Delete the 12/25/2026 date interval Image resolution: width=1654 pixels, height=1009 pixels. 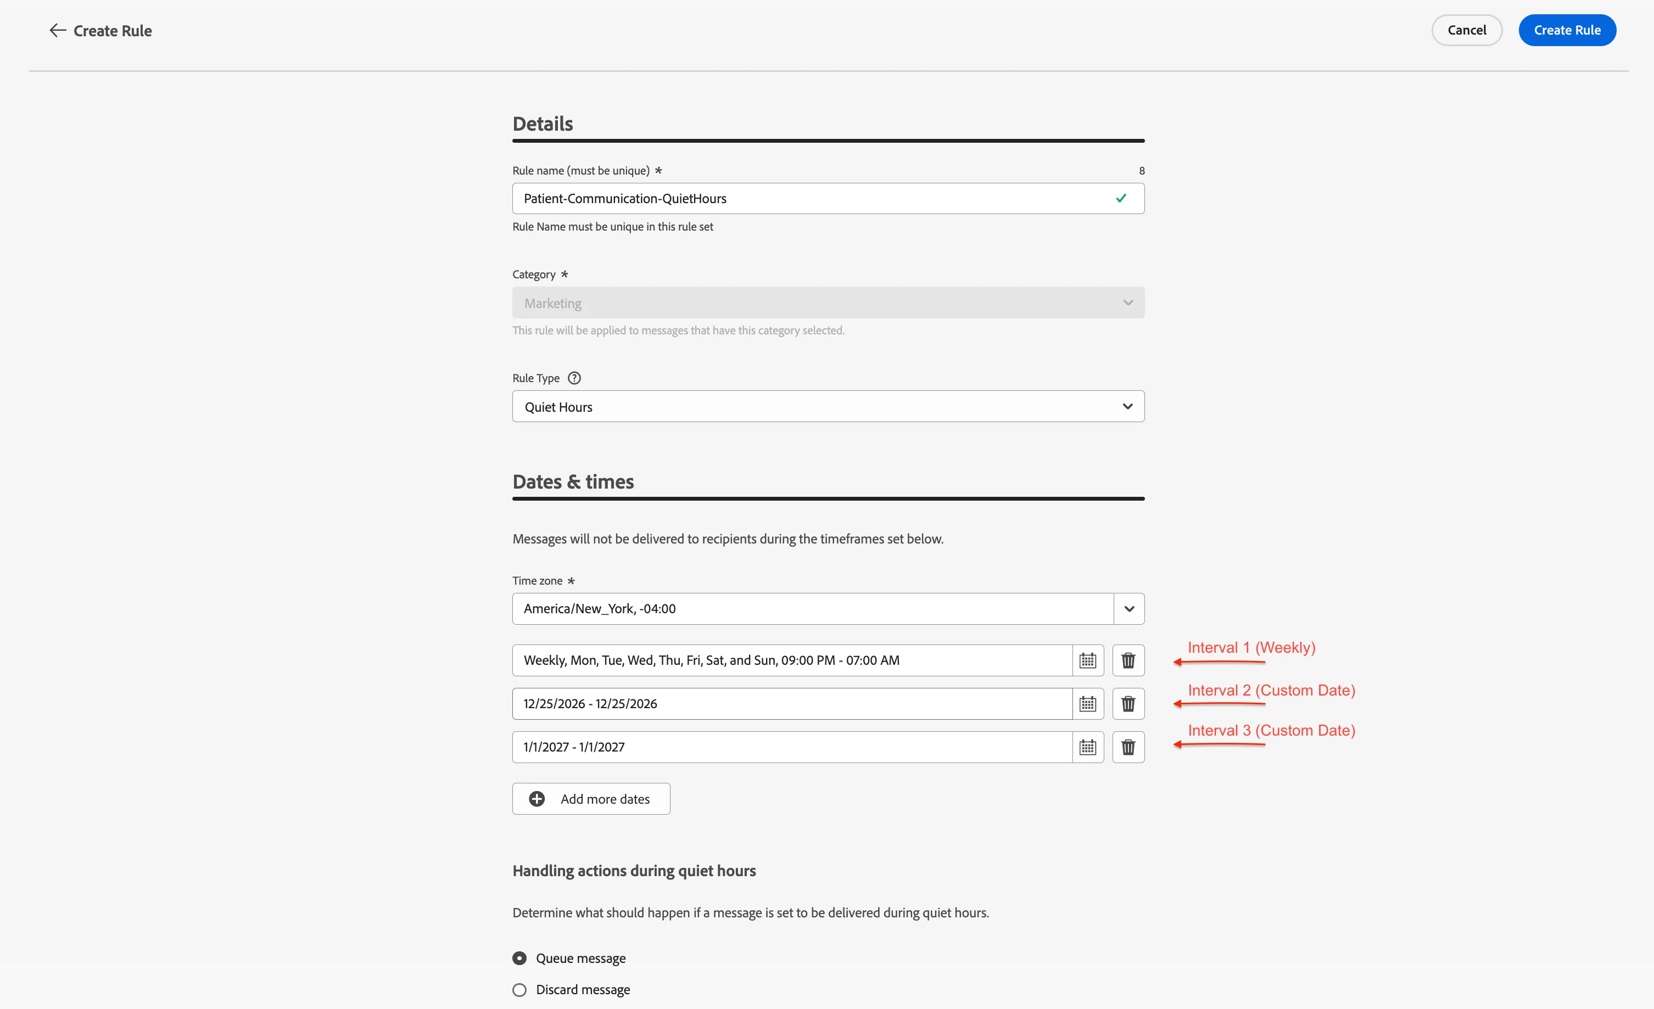click(1128, 704)
